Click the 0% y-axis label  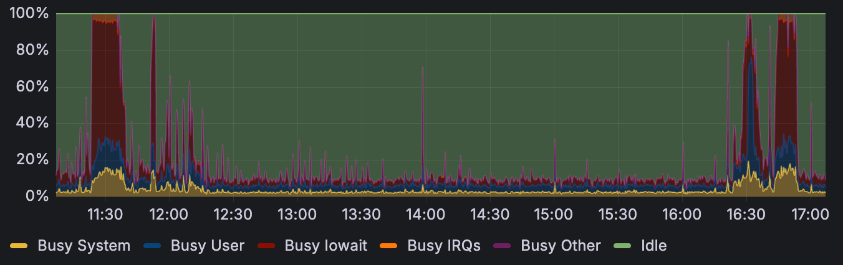point(36,195)
